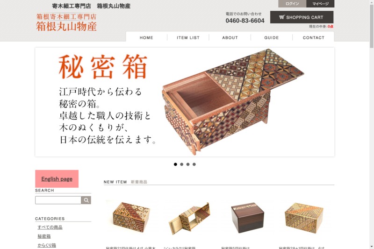Click the pink English page link

pyautogui.click(x=57, y=179)
